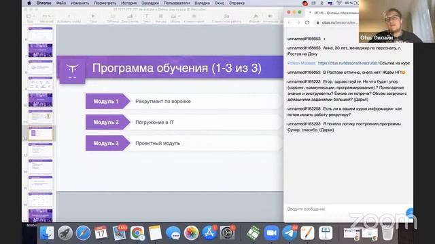Click the Wi-Fi icon in menu bar

[x=338, y=3]
